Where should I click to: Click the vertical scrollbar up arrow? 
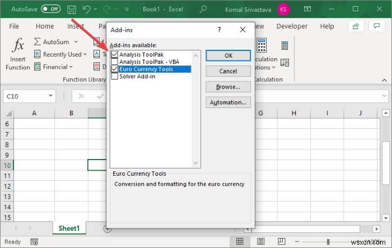pos(386,113)
